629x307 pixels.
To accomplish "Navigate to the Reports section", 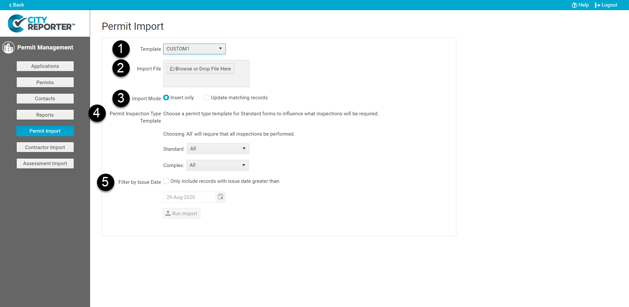I will [45, 115].
